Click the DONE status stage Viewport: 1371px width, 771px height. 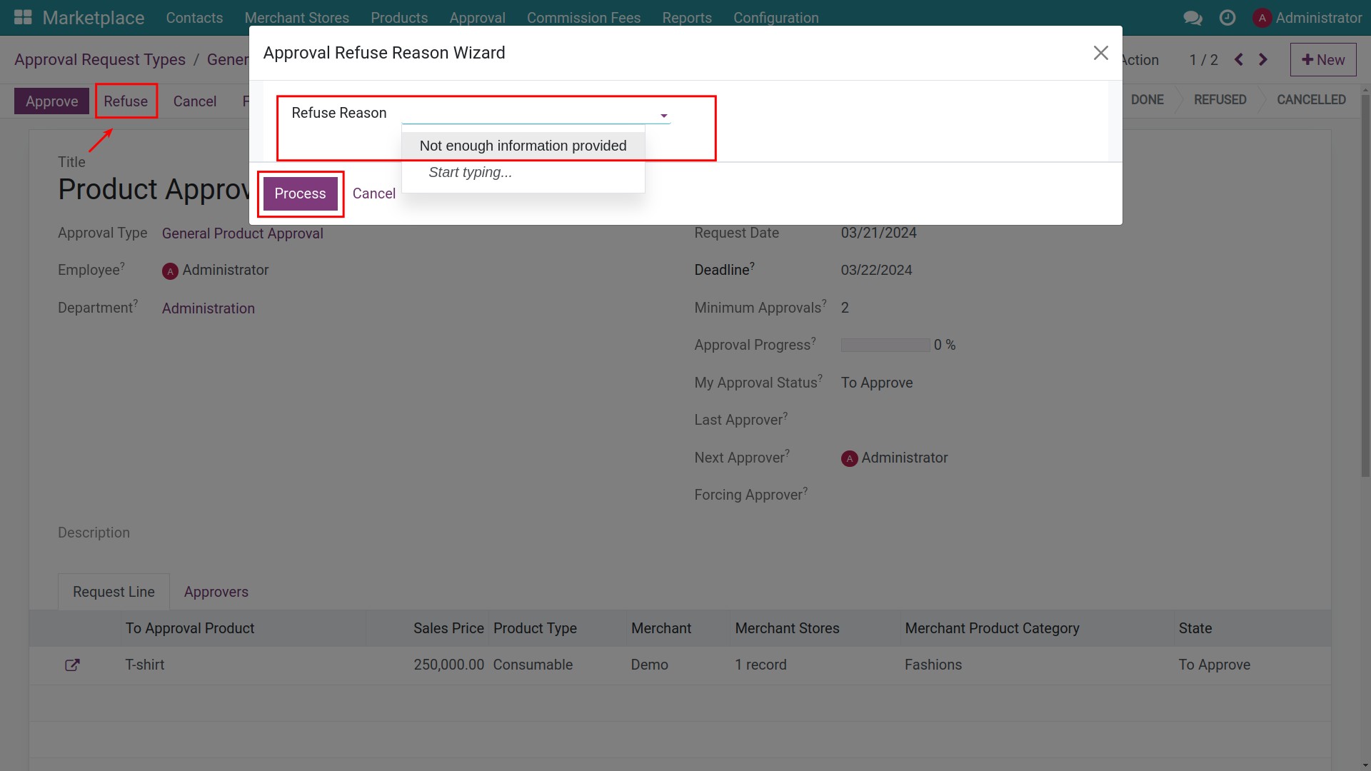coord(1147,100)
